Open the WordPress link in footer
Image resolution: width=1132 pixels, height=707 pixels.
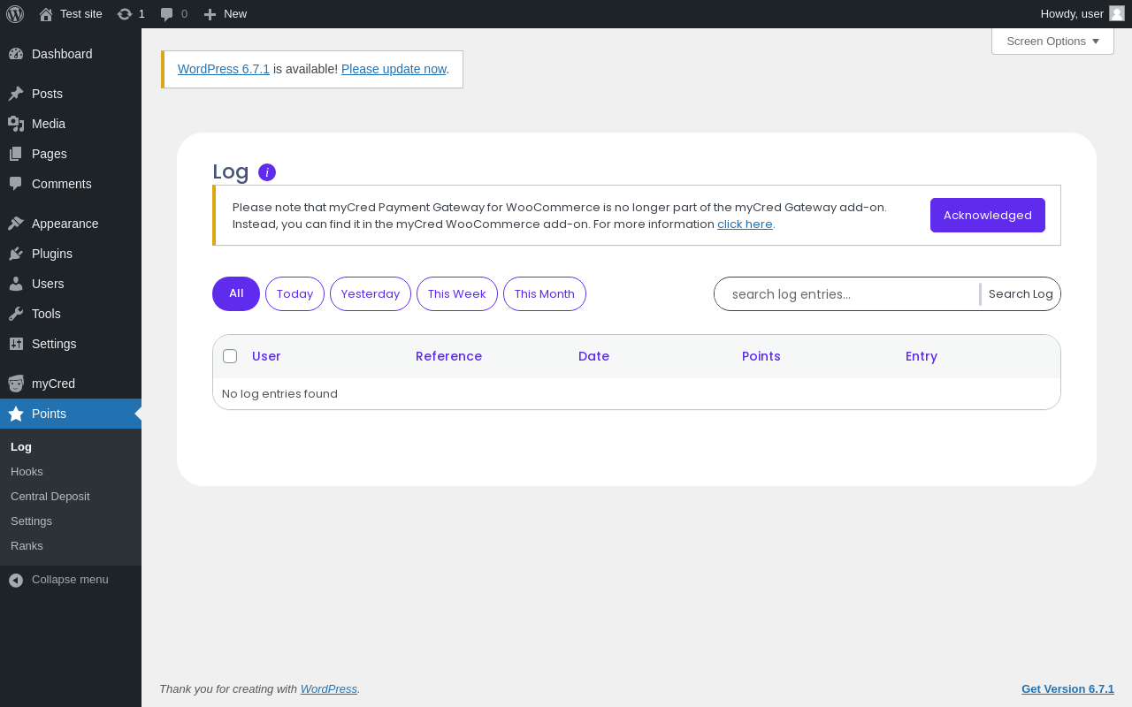point(329,688)
